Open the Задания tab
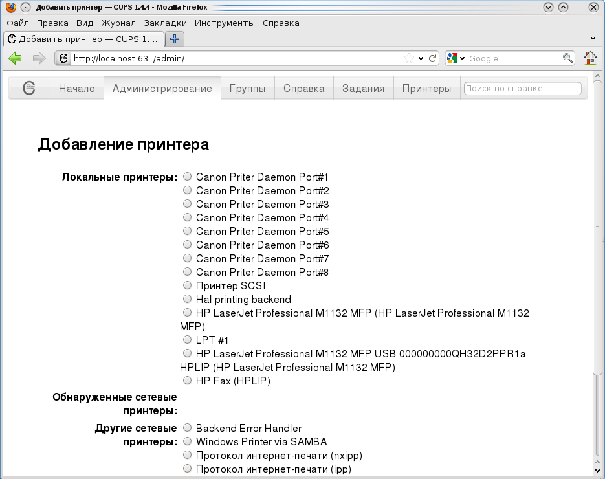 (363, 88)
